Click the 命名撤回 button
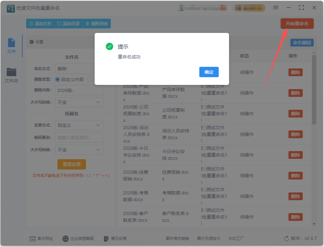324x247 pixels. pos(302,43)
